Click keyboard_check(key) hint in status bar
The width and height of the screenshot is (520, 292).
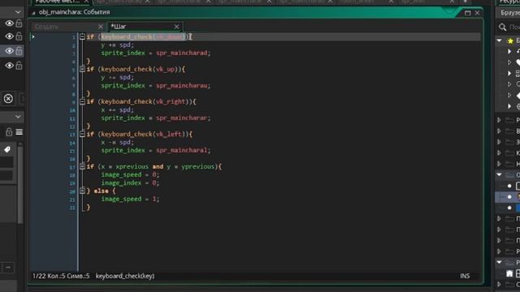pos(125,276)
